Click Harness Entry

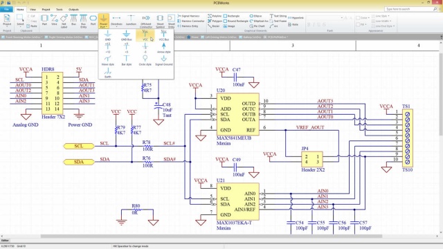(188, 26)
